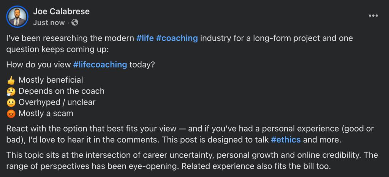Follow the #life hashtag
This screenshot has height=177, width=389.
coord(144,38)
